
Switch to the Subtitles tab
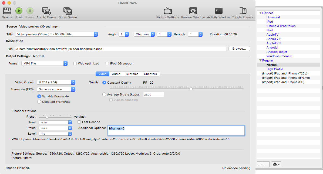132,74
